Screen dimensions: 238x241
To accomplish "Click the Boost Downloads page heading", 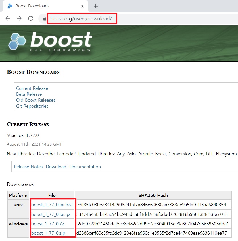I will pyautogui.click(x=33, y=72).
